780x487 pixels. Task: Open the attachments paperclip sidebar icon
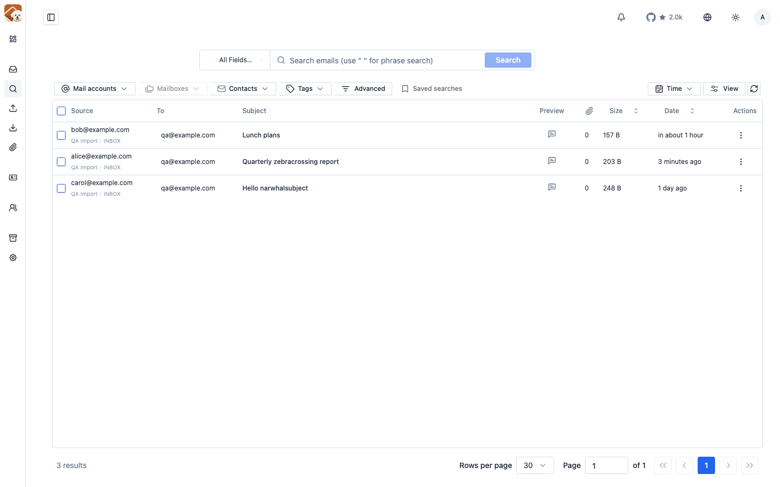[13, 147]
